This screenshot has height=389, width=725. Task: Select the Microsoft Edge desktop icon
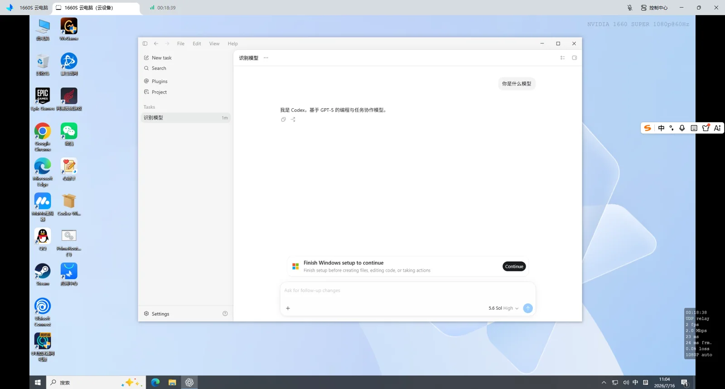click(x=43, y=172)
